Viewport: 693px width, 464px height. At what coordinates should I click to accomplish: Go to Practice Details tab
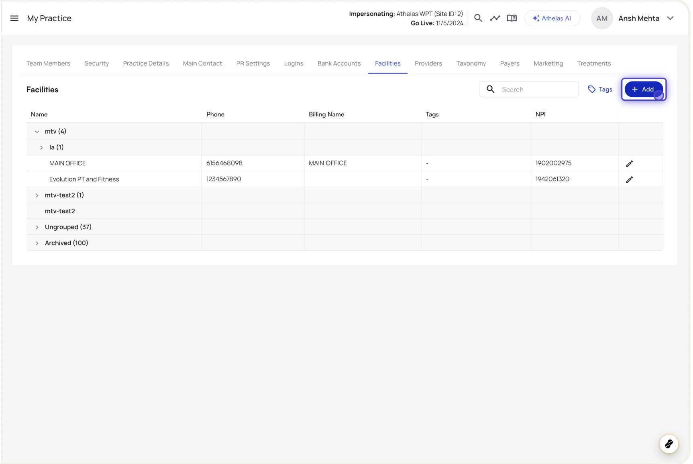(146, 63)
